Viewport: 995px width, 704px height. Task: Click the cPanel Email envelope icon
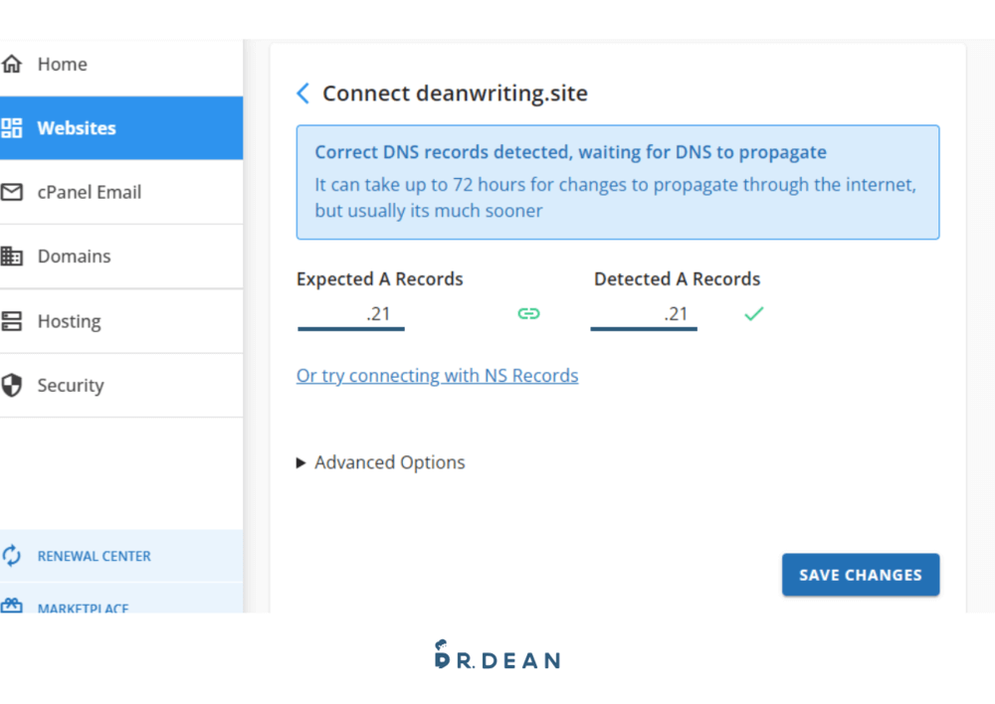(12, 192)
